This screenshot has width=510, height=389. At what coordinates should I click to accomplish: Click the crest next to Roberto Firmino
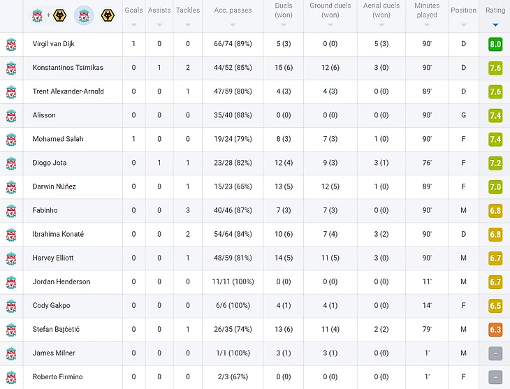11,376
